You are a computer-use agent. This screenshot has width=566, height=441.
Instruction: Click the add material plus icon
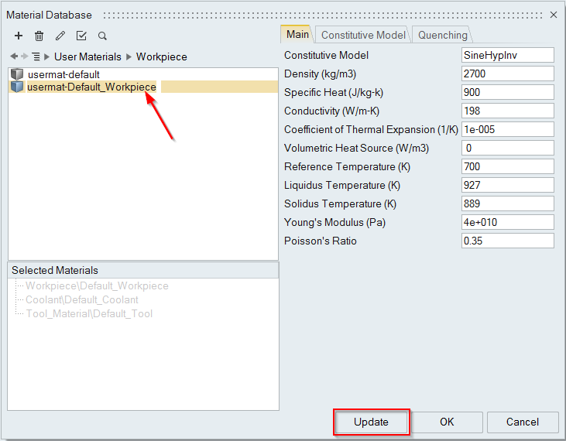(19, 36)
